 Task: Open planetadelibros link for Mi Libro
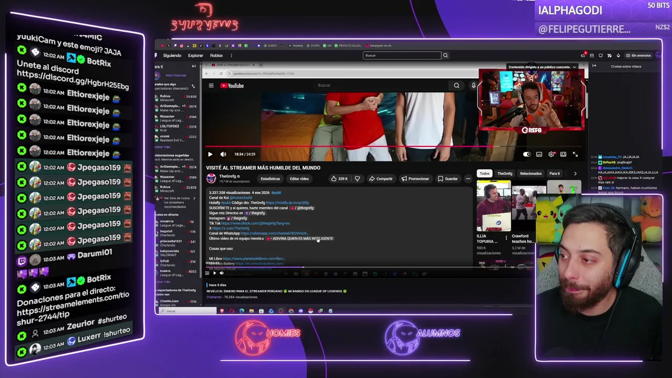(254, 259)
